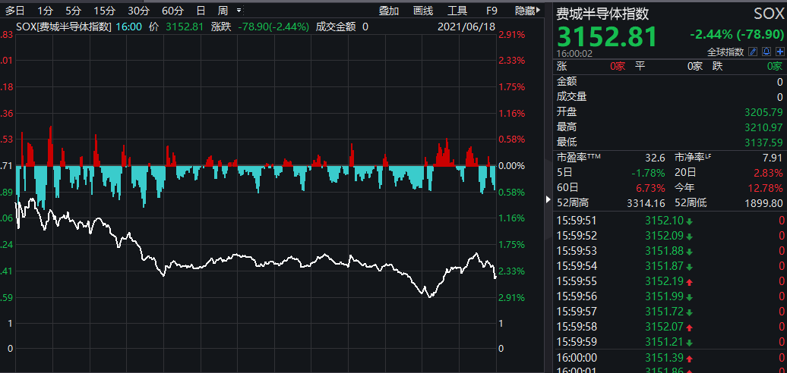Click the 最高 value 3210.97
The height and width of the screenshot is (373, 787).
coord(764,127)
